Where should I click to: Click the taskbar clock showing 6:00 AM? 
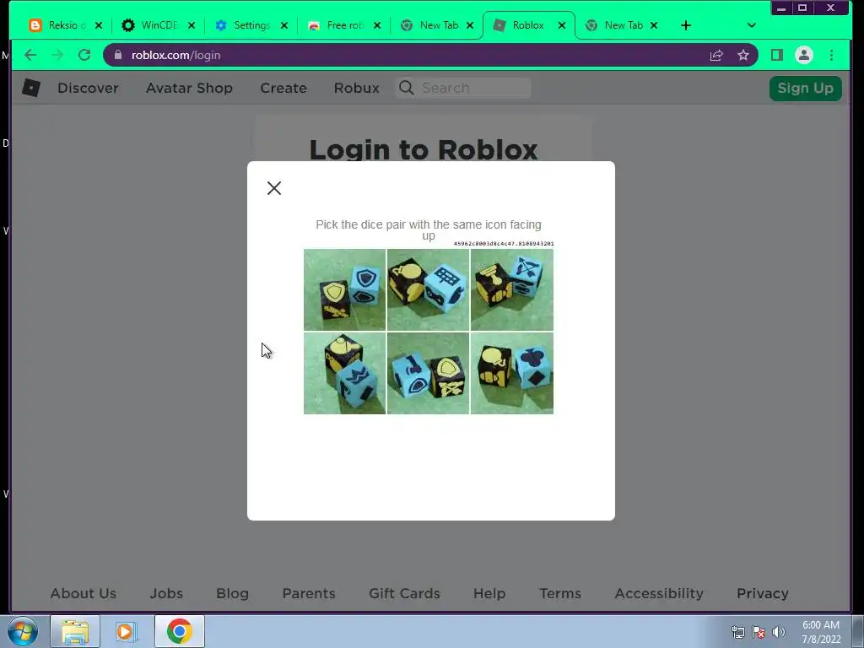tap(821, 632)
